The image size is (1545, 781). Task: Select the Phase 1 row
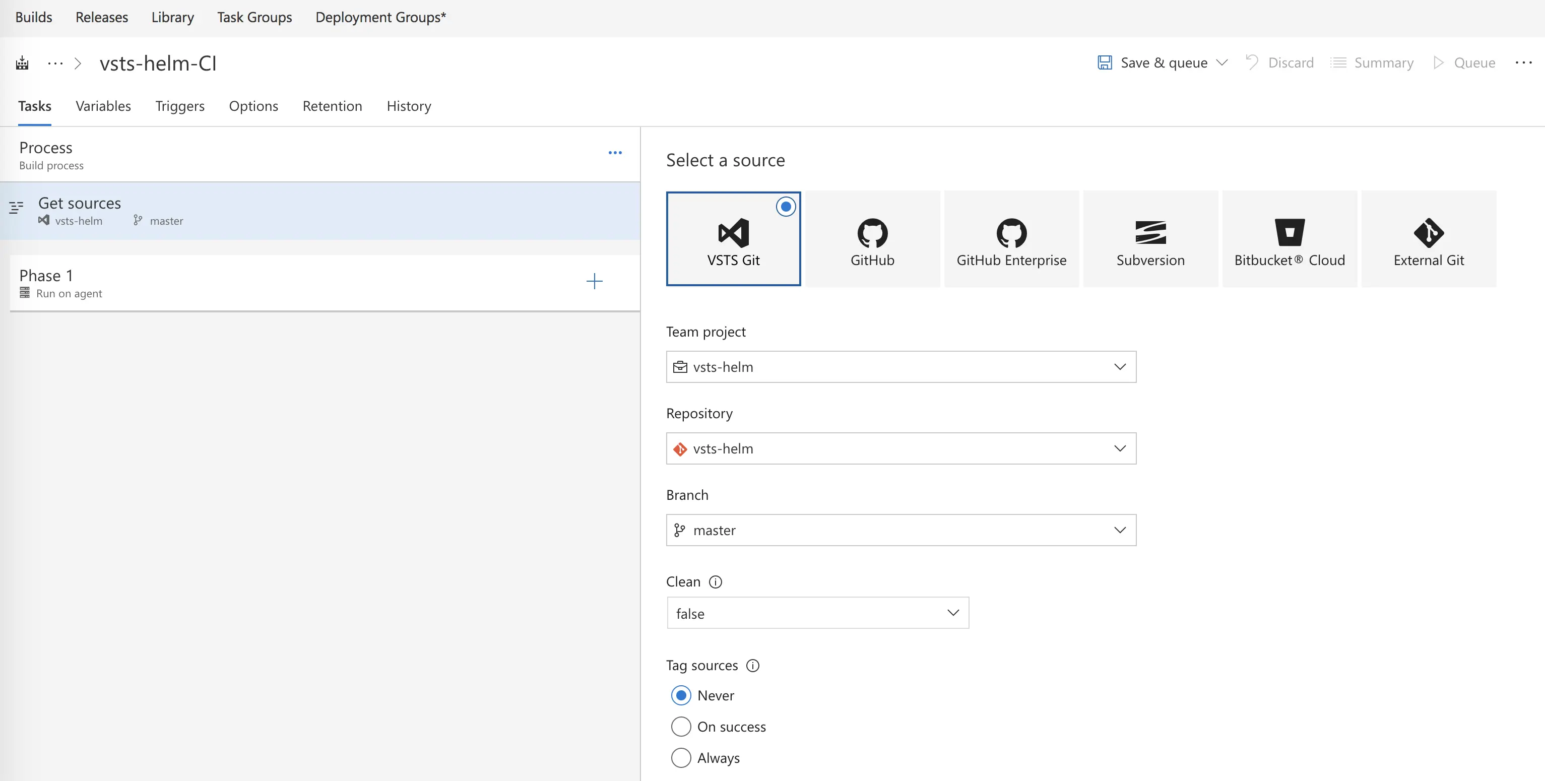(x=325, y=283)
